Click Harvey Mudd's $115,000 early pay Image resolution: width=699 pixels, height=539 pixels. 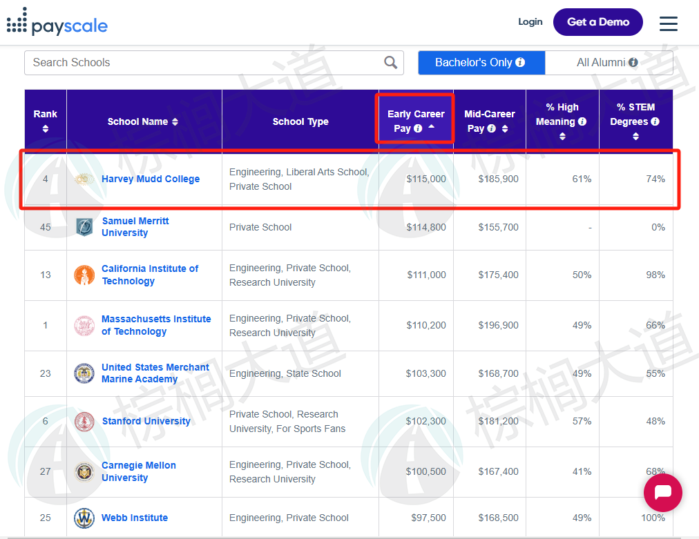point(426,179)
